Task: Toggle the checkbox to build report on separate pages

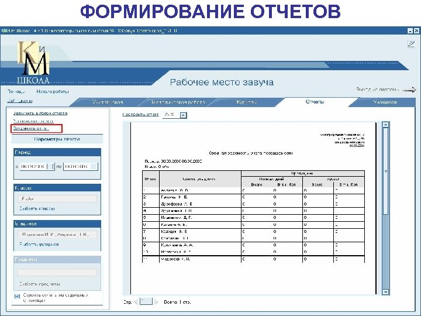Action: (17, 296)
